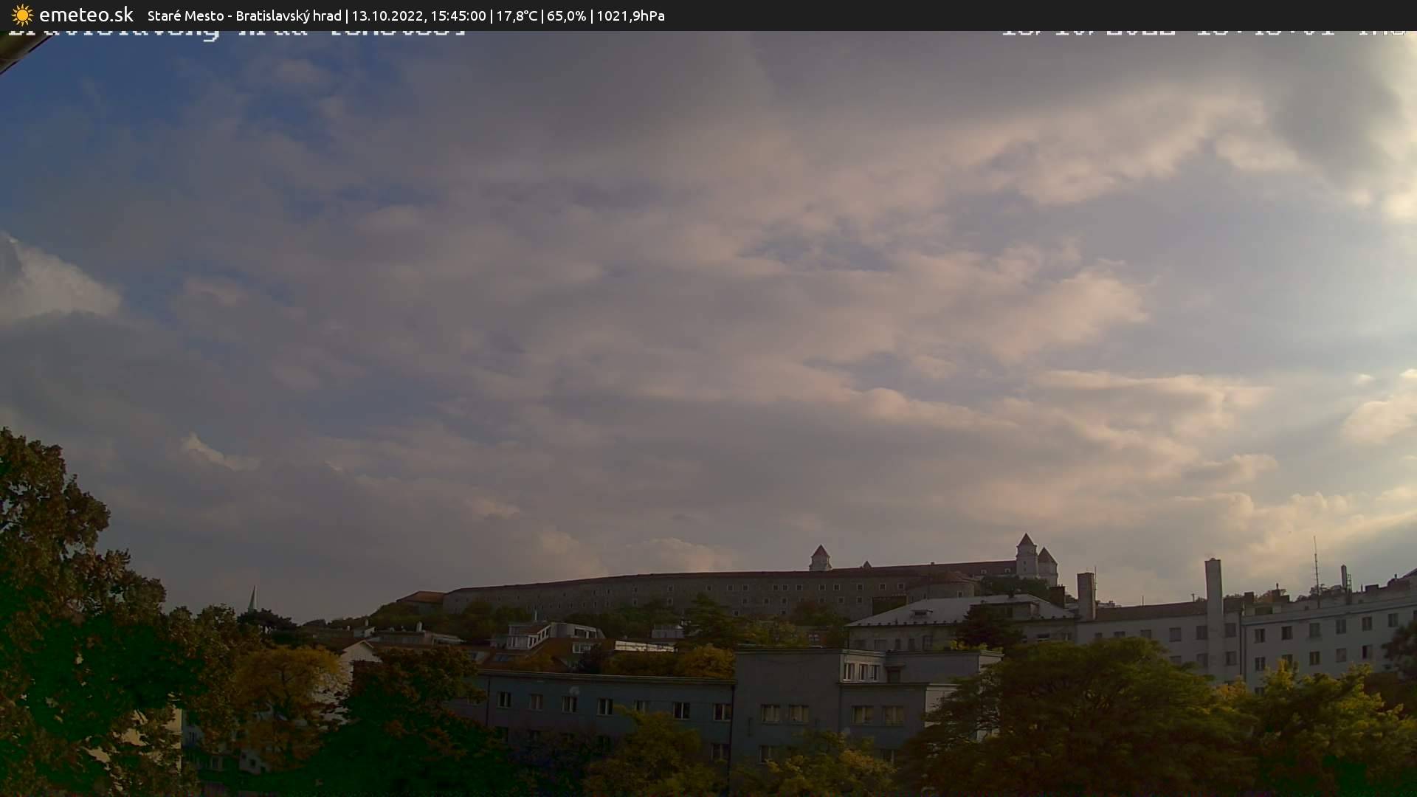
Task: Click the partially hidden camera timestamp overlay
Action: (x=1203, y=33)
